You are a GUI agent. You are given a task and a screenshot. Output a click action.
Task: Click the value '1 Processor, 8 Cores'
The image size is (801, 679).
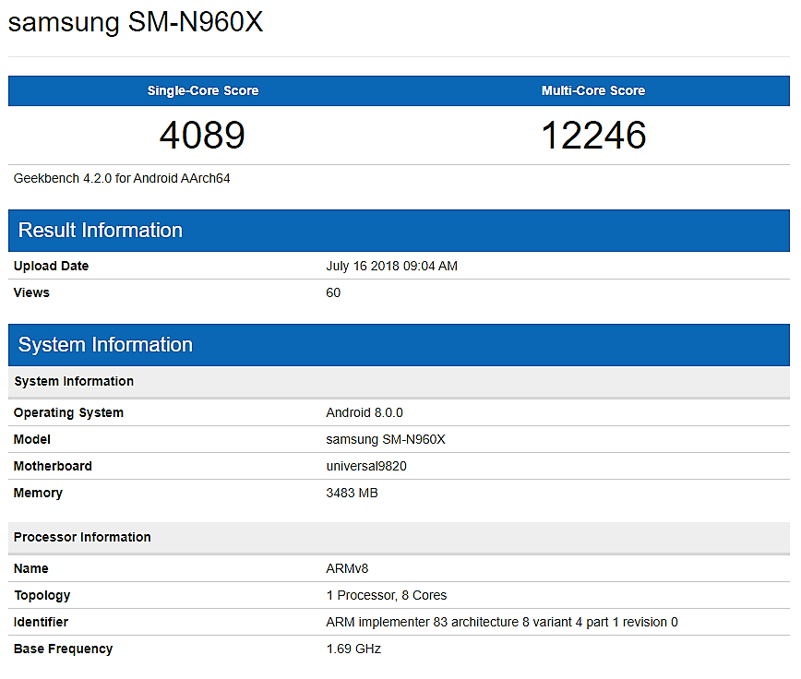click(386, 595)
